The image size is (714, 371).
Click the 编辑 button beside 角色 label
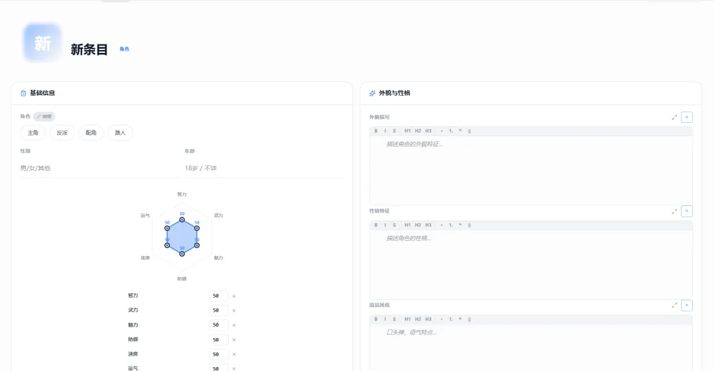click(44, 116)
